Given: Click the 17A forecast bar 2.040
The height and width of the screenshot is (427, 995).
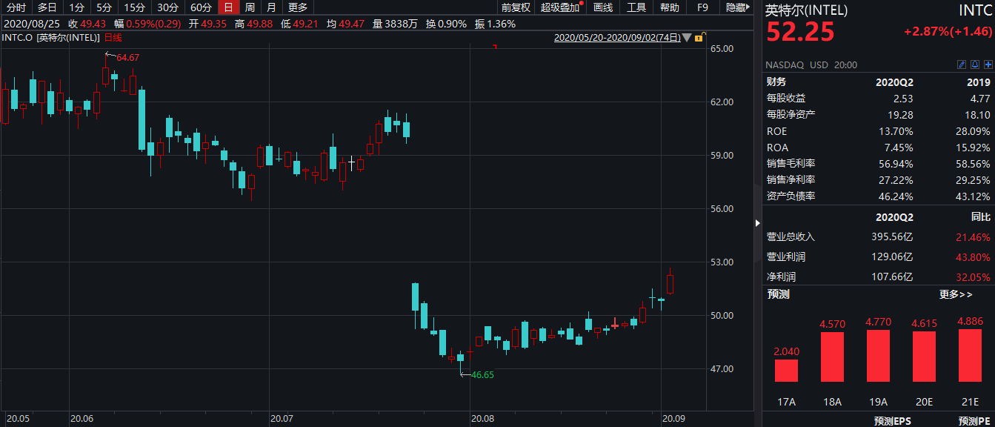Looking at the screenshot, I should (786, 371).
